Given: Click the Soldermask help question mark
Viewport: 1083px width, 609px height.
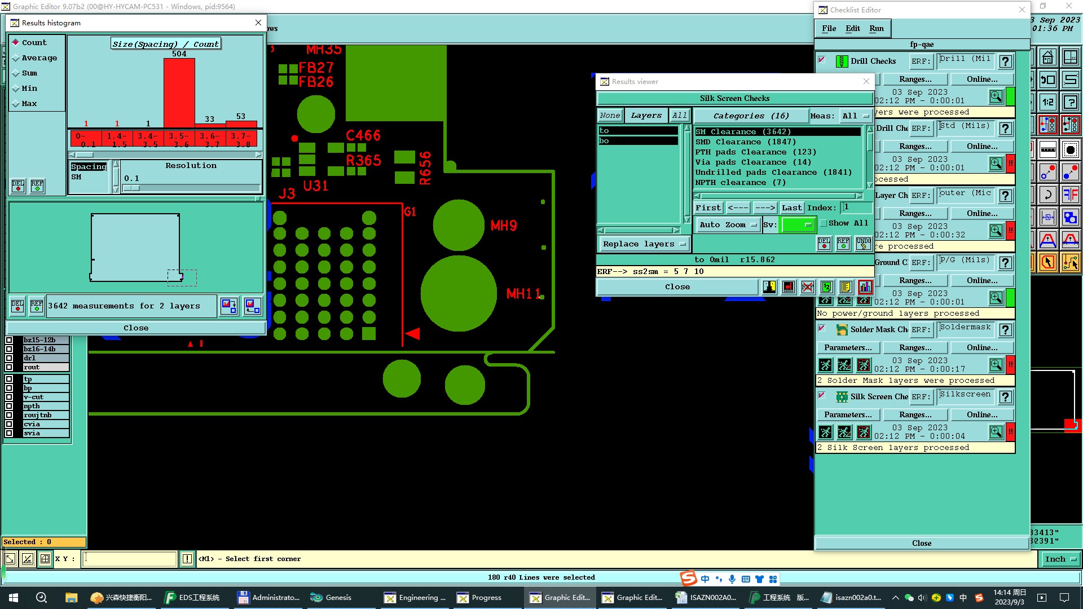Looking at the screenshot, I should click(x=1005, y=330).
